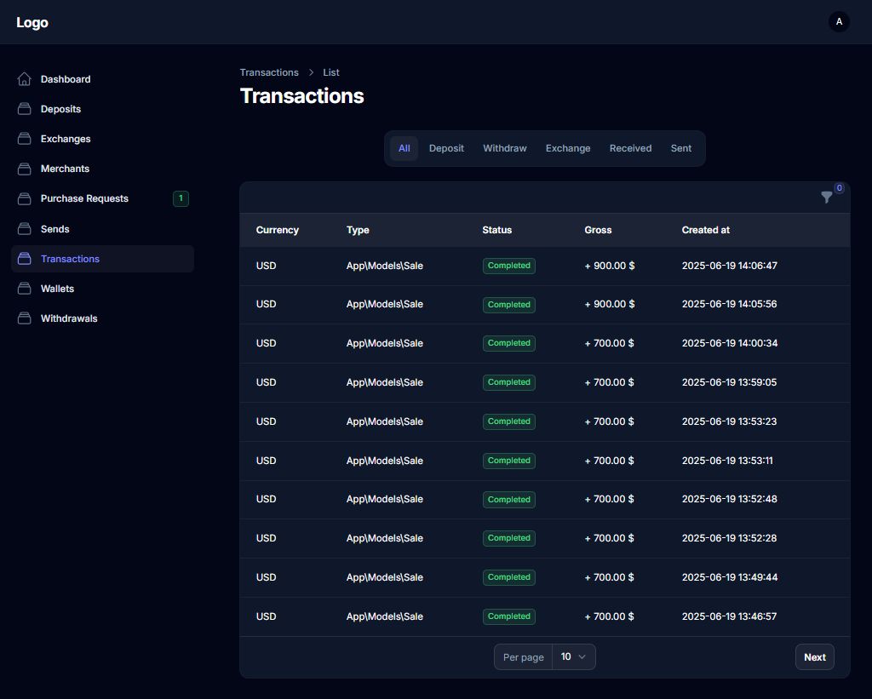Click the Deposits icon in sidebar
The image size is (872, 699).
(25, 109)
